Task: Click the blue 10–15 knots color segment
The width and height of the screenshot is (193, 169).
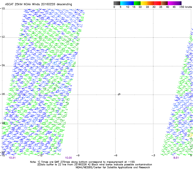Action: point(130,3)
